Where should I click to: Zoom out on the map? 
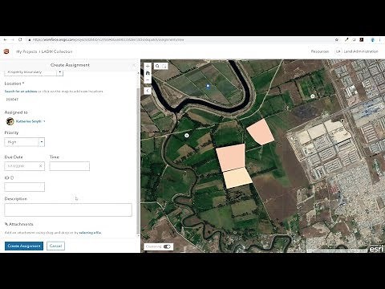(x=148, y=80)
